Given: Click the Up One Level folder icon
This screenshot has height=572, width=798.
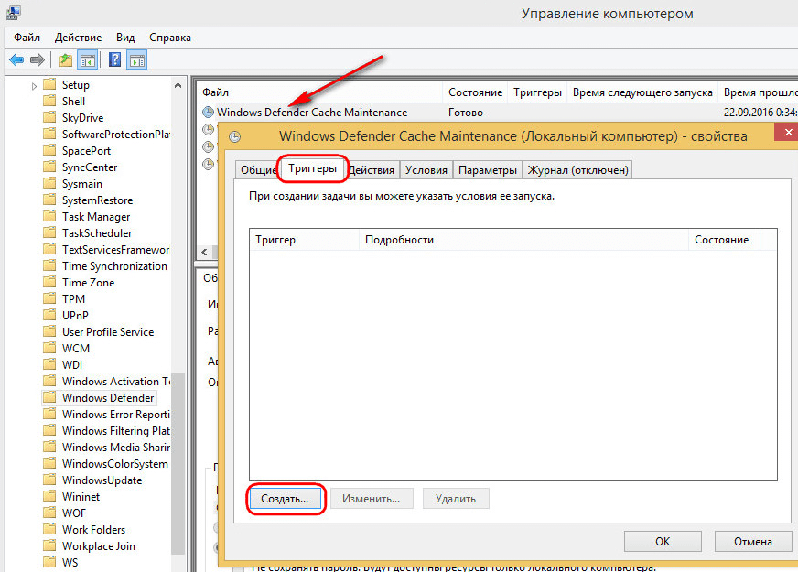Looking at the screenshot, I should pyautogui.click(x=66, y=60).
